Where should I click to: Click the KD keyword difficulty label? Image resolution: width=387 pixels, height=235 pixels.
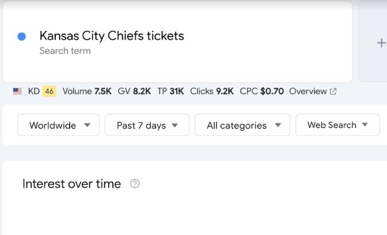coord(33,91)
